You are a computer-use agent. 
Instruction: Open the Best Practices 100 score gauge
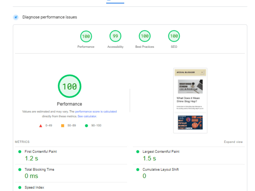(145, 36)
